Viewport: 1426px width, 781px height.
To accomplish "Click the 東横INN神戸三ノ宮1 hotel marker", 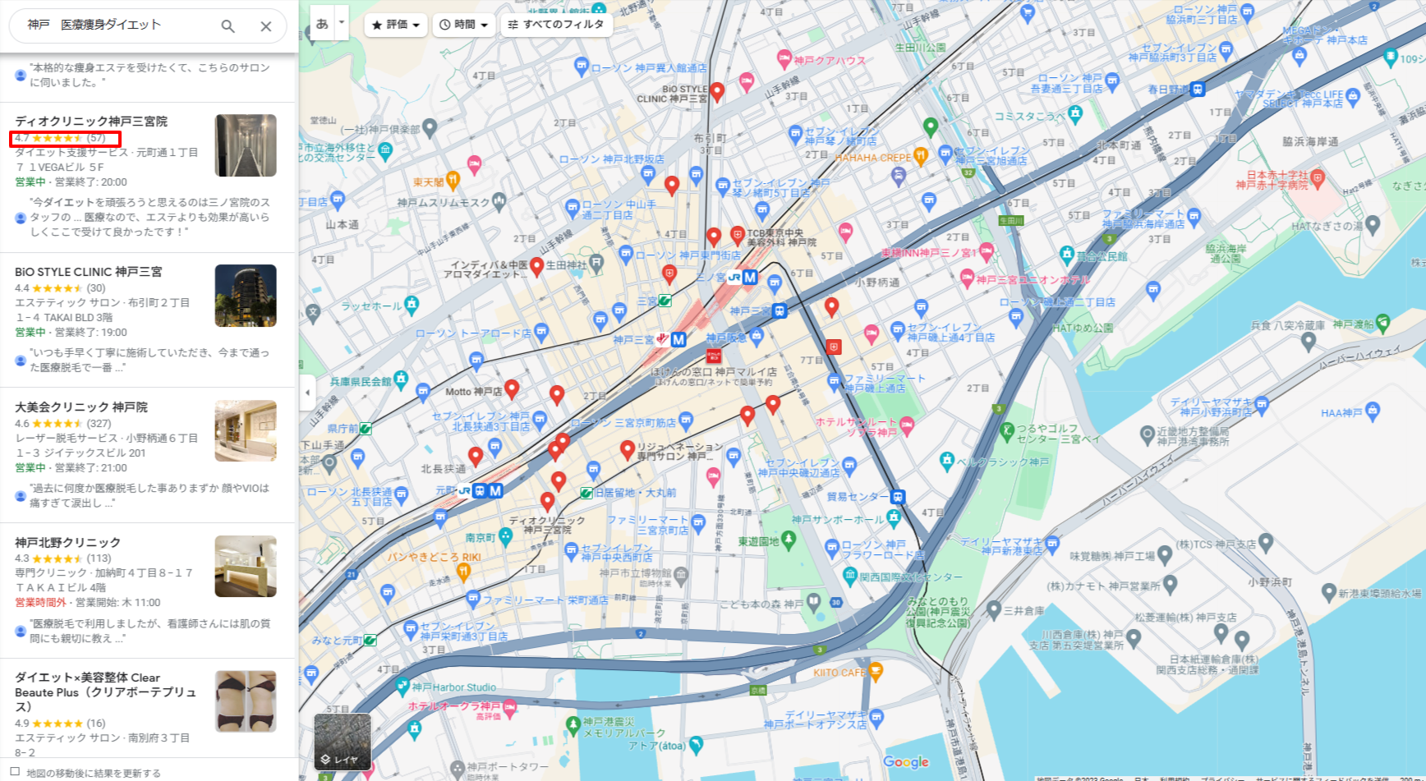I will click(x=987, y=251).
